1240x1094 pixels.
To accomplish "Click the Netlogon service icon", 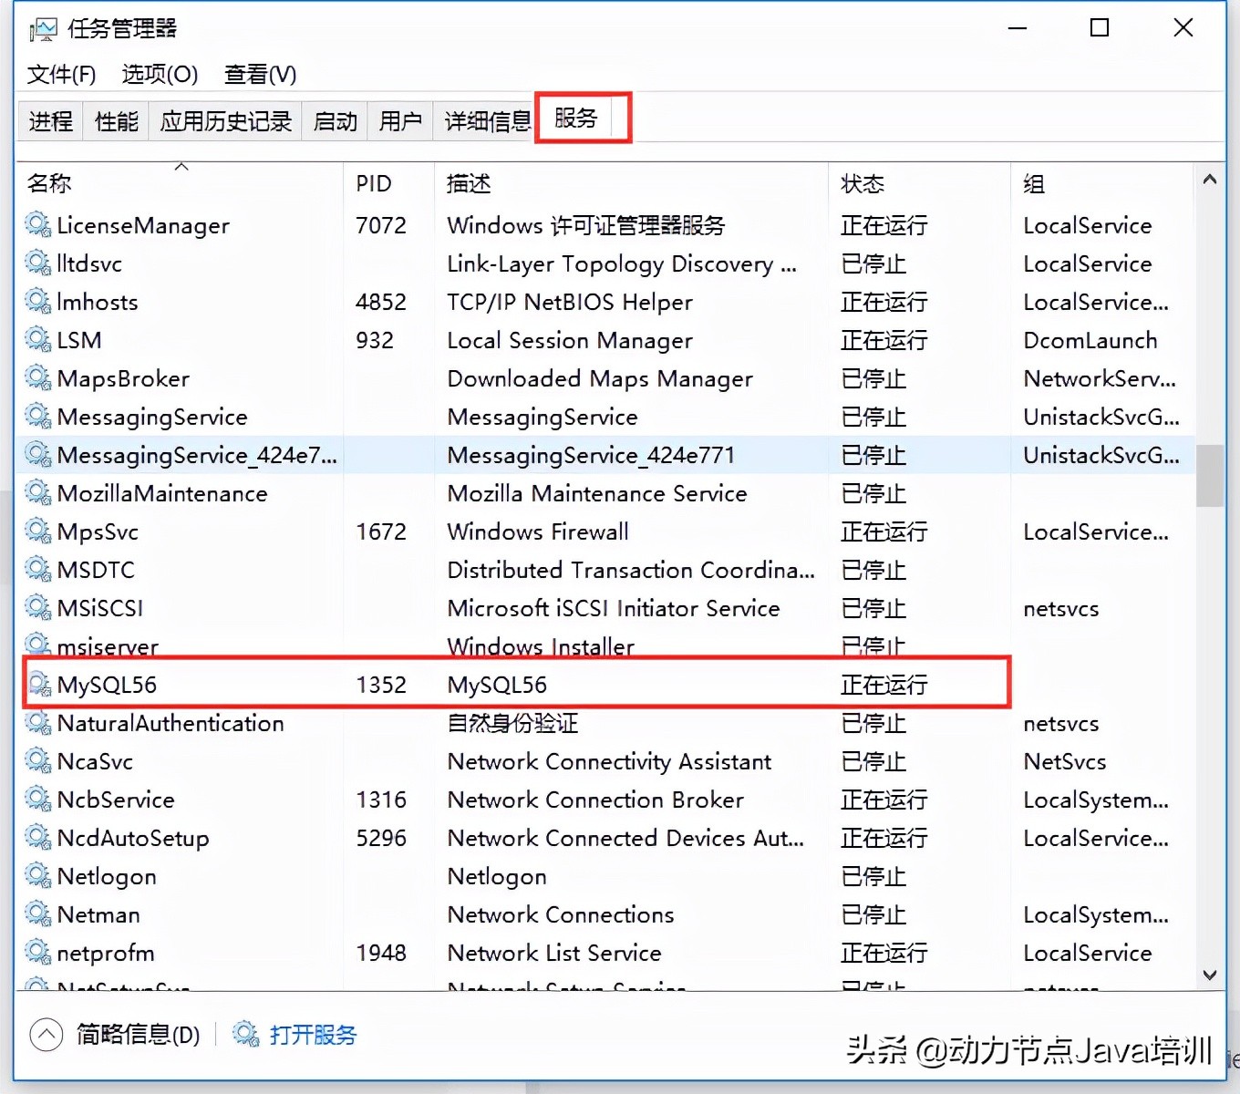I will [x=36, y=876].
